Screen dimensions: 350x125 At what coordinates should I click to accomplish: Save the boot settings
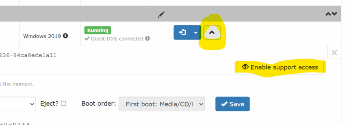pyautogui.click(x=232, y=104)
